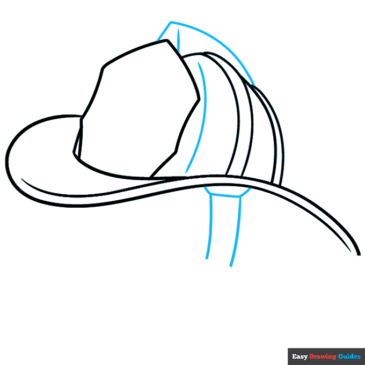Click the rounded left edge of the helmet brim
365x365 pixels.
[8, 157]
